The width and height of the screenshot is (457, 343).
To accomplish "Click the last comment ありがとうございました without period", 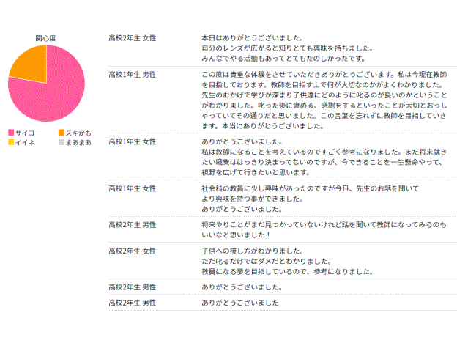I will point(239,303).
